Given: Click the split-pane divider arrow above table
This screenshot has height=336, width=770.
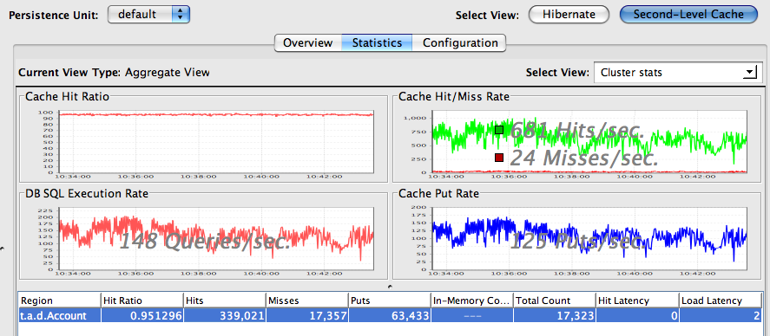Looking at the screenshot, I should tap(390, 286).
